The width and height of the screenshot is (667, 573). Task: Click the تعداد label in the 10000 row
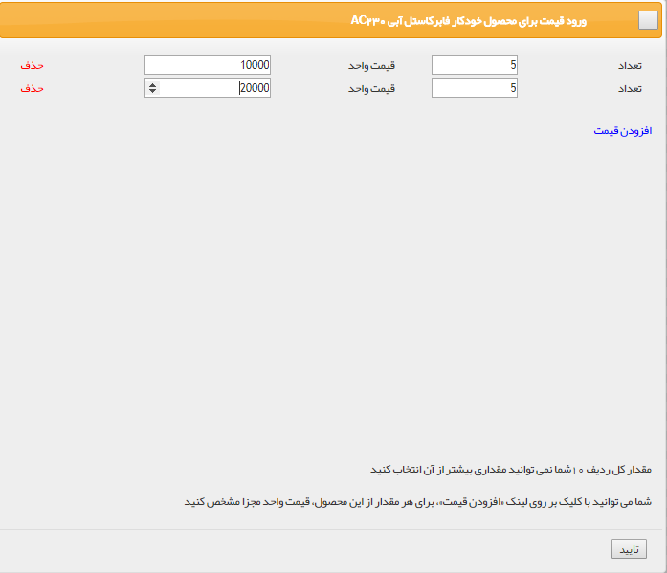(630, 65)
